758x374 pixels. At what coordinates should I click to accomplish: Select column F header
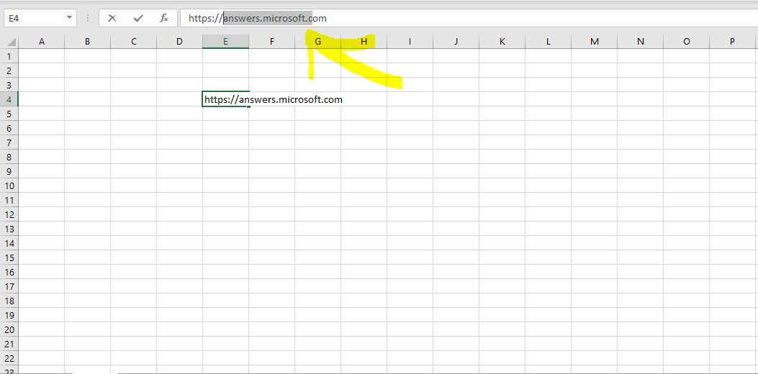(271, 42)
